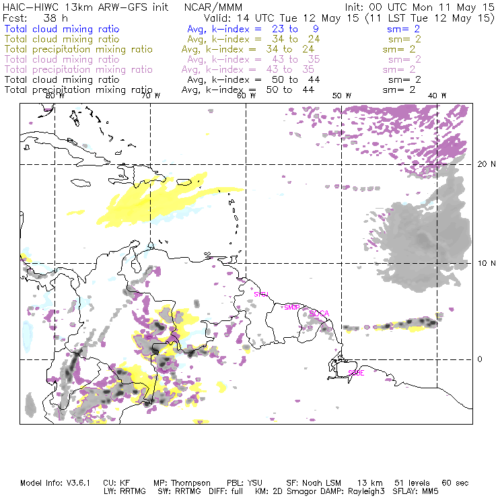Select the blue 'Avg, k-index = 23 to 9' text
Screen dimensions: 498x498
point(253,29)
